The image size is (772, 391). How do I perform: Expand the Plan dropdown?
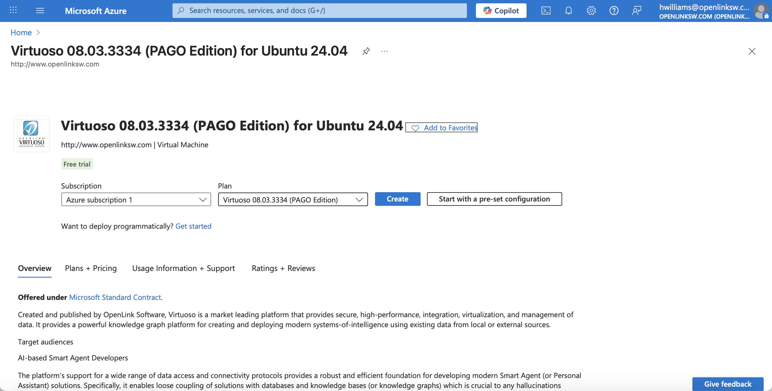pos(293,199)
